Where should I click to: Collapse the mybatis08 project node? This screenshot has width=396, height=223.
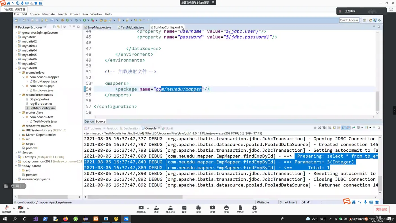pyautogui.click(x=16, y=68)
